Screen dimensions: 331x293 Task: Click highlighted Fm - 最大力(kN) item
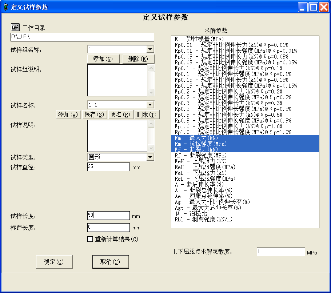[245, 138]
